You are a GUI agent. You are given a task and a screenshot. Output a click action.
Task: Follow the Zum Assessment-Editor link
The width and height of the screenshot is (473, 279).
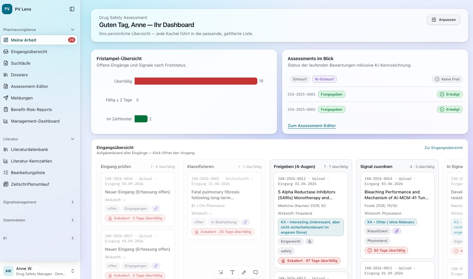tap(312, 126)
